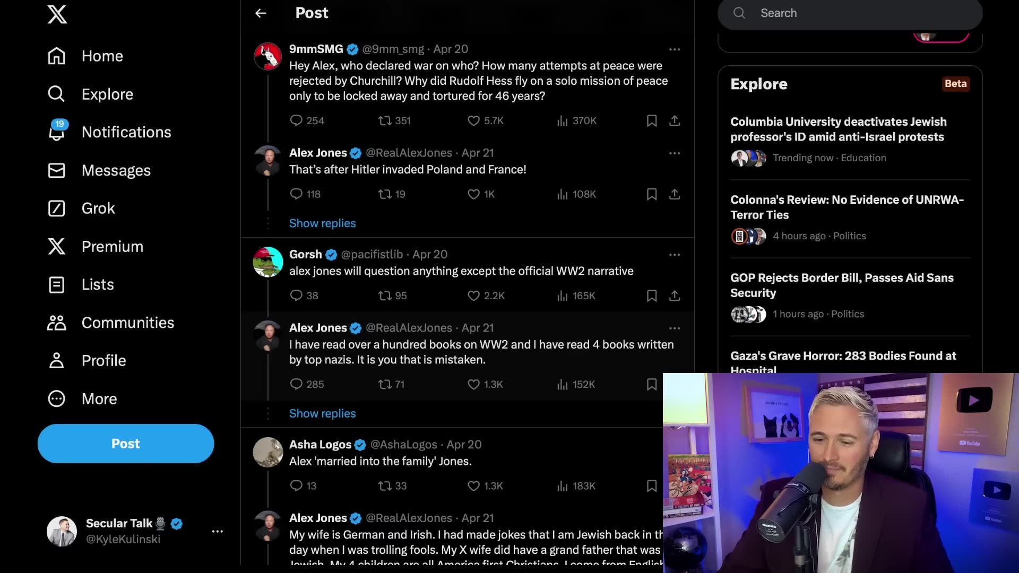Image resolution: width=1019 pixels, height=573 pixels.
Task: Reply to Gorsh's post
Action: (x=296, y=296)
